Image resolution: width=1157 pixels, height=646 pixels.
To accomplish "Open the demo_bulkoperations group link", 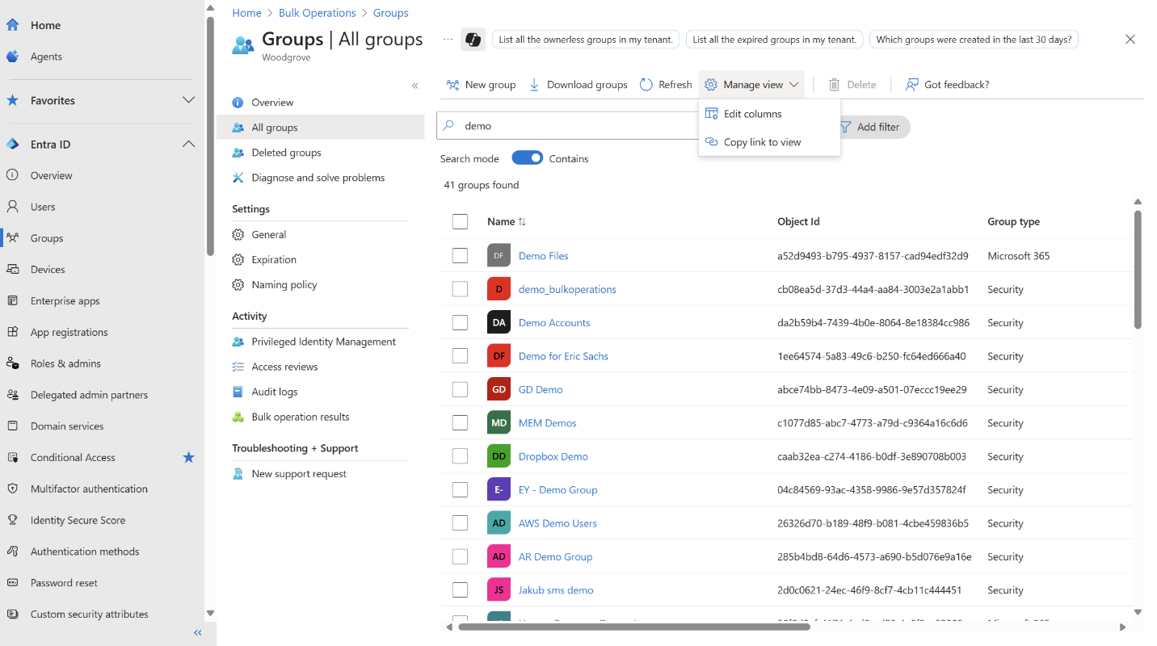I will pyautogui.click(x=567, y=289).
